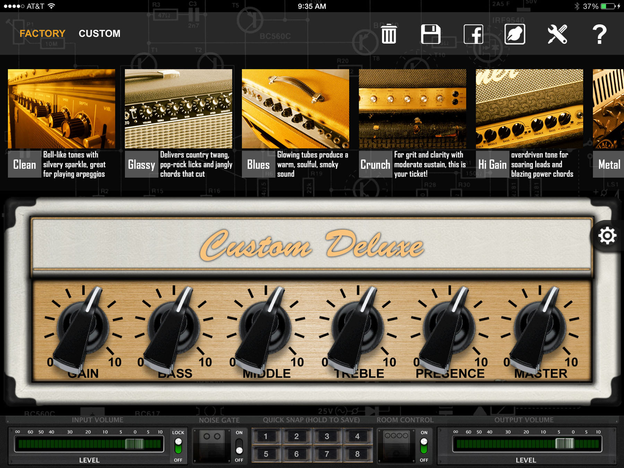
Task: Tap the Clean preset label
Action: (24, 164)
